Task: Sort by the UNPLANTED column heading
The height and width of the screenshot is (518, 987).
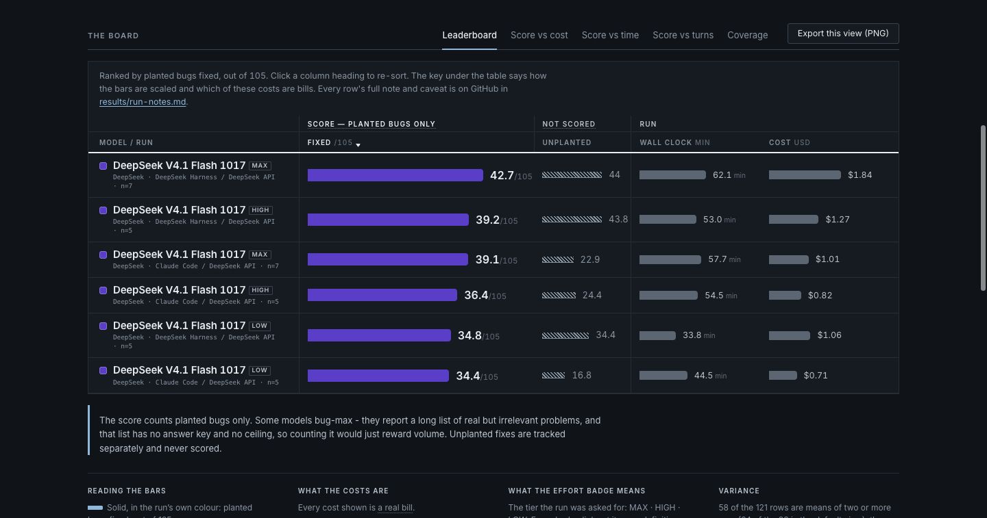Action: click(566, 142)
